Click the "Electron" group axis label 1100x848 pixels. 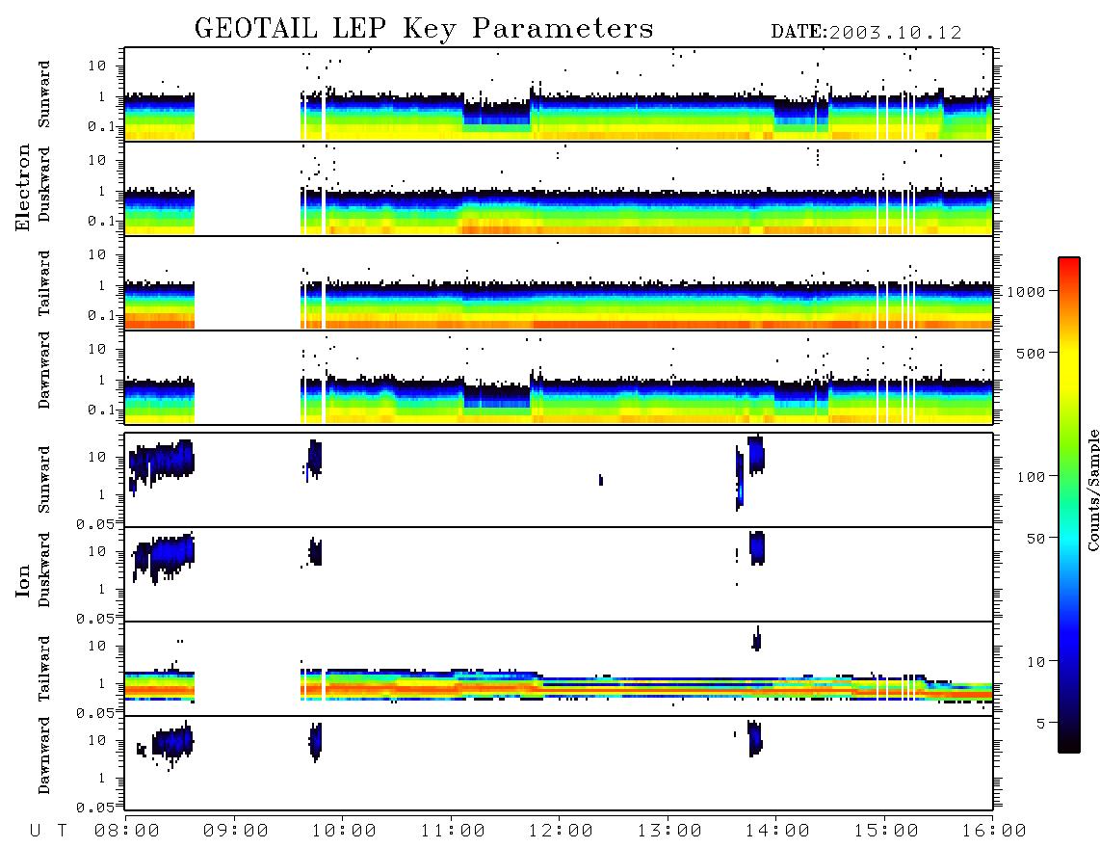click(x=22, y=187)
